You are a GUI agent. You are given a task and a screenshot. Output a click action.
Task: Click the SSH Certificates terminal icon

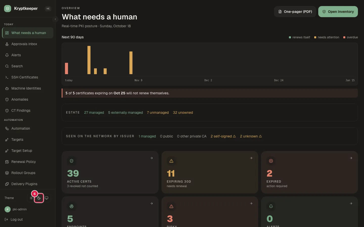click(7, 77)
